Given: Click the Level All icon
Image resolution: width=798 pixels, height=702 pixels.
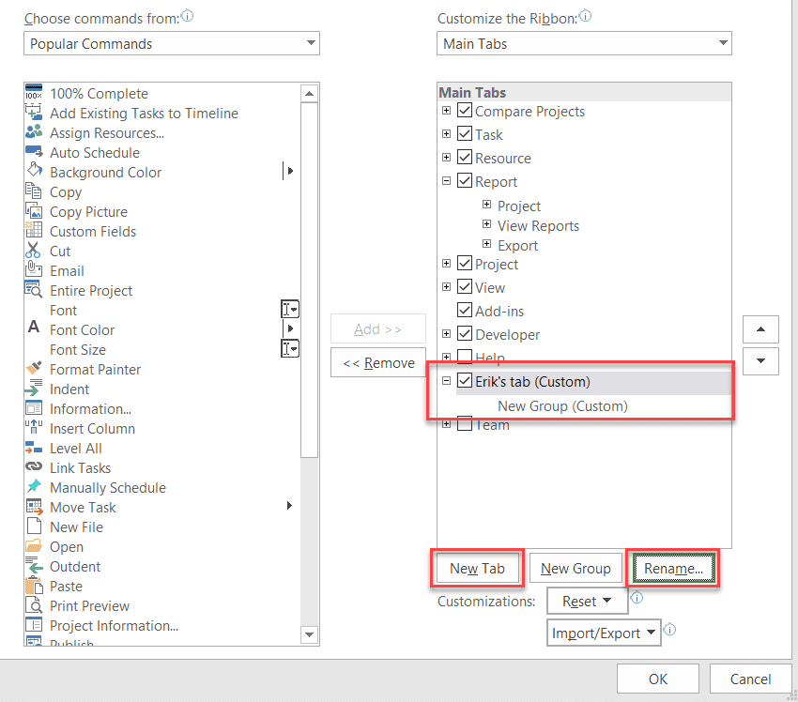Looking at the screenshot, I should coord(34,448).
